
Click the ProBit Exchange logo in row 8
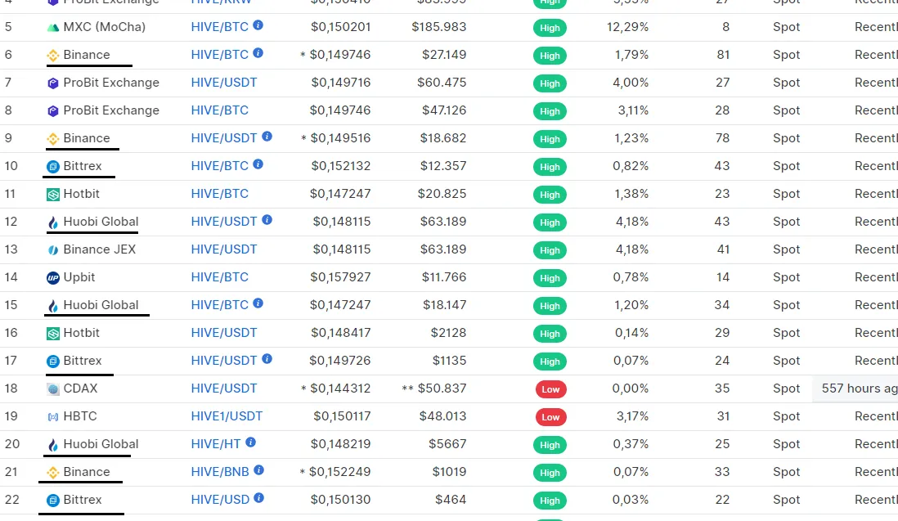52,111
